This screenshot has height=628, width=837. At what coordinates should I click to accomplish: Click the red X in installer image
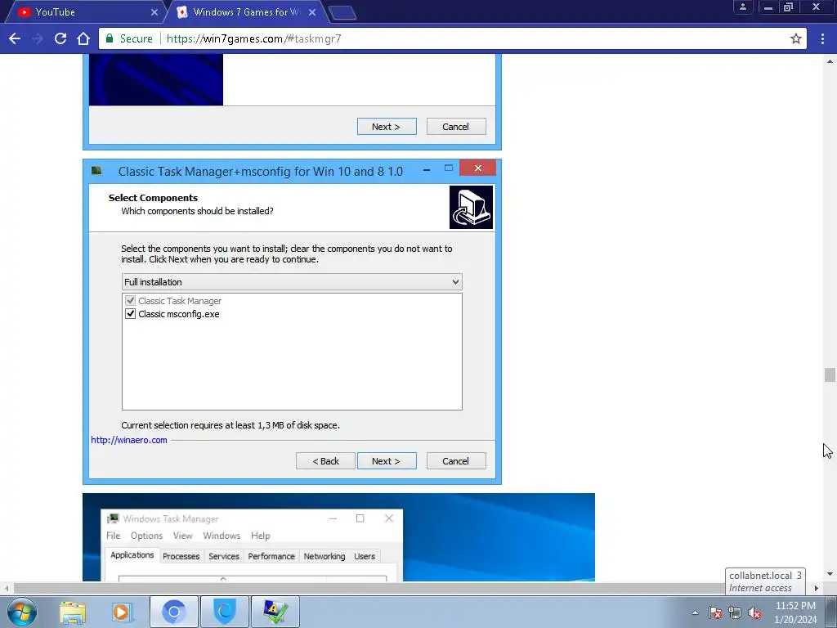(x=477, y=168)
